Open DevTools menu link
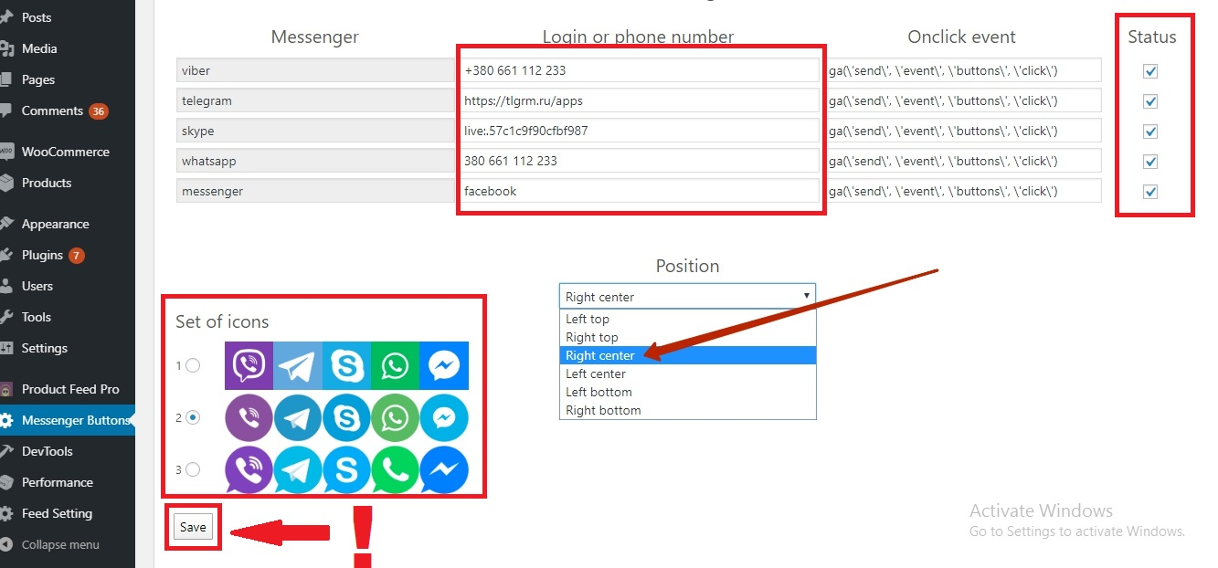This screenshot has width=1218, height=568. [48, 451]
